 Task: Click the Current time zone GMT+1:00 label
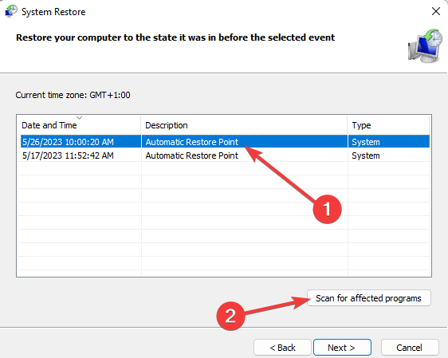pos(73,95)
